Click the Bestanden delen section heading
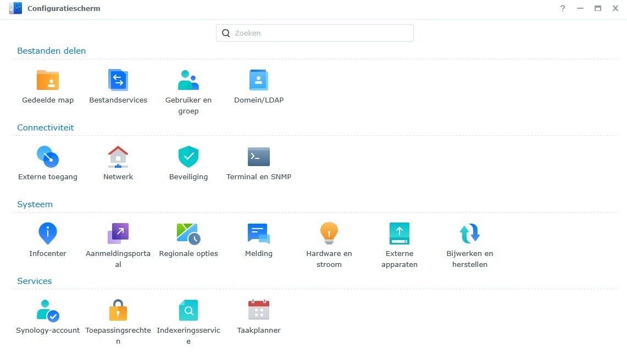 [x=51, y=50]
